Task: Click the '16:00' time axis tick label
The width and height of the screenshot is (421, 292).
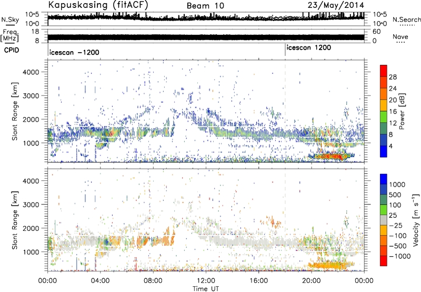Action: [x=258, y=281]
